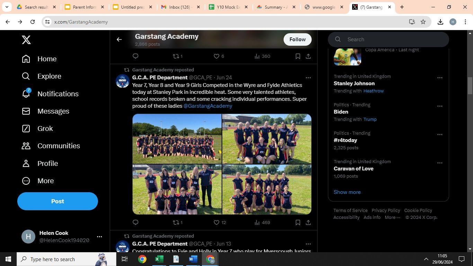The width and height of the screenshot is (473, 266).
Task: Expand Helen Cook account menu dots
Action: (99, 237)
